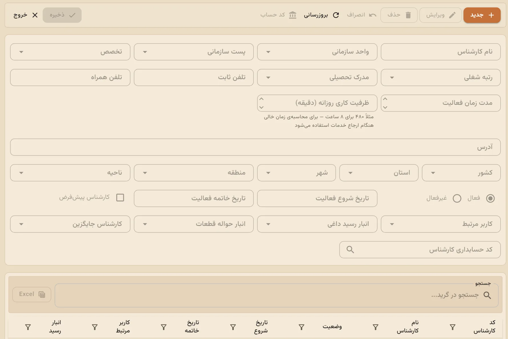This screenshot has width=508, height=339.
Task: Click بروزرسانی refresh icon
Action: [x=336, y=15]
